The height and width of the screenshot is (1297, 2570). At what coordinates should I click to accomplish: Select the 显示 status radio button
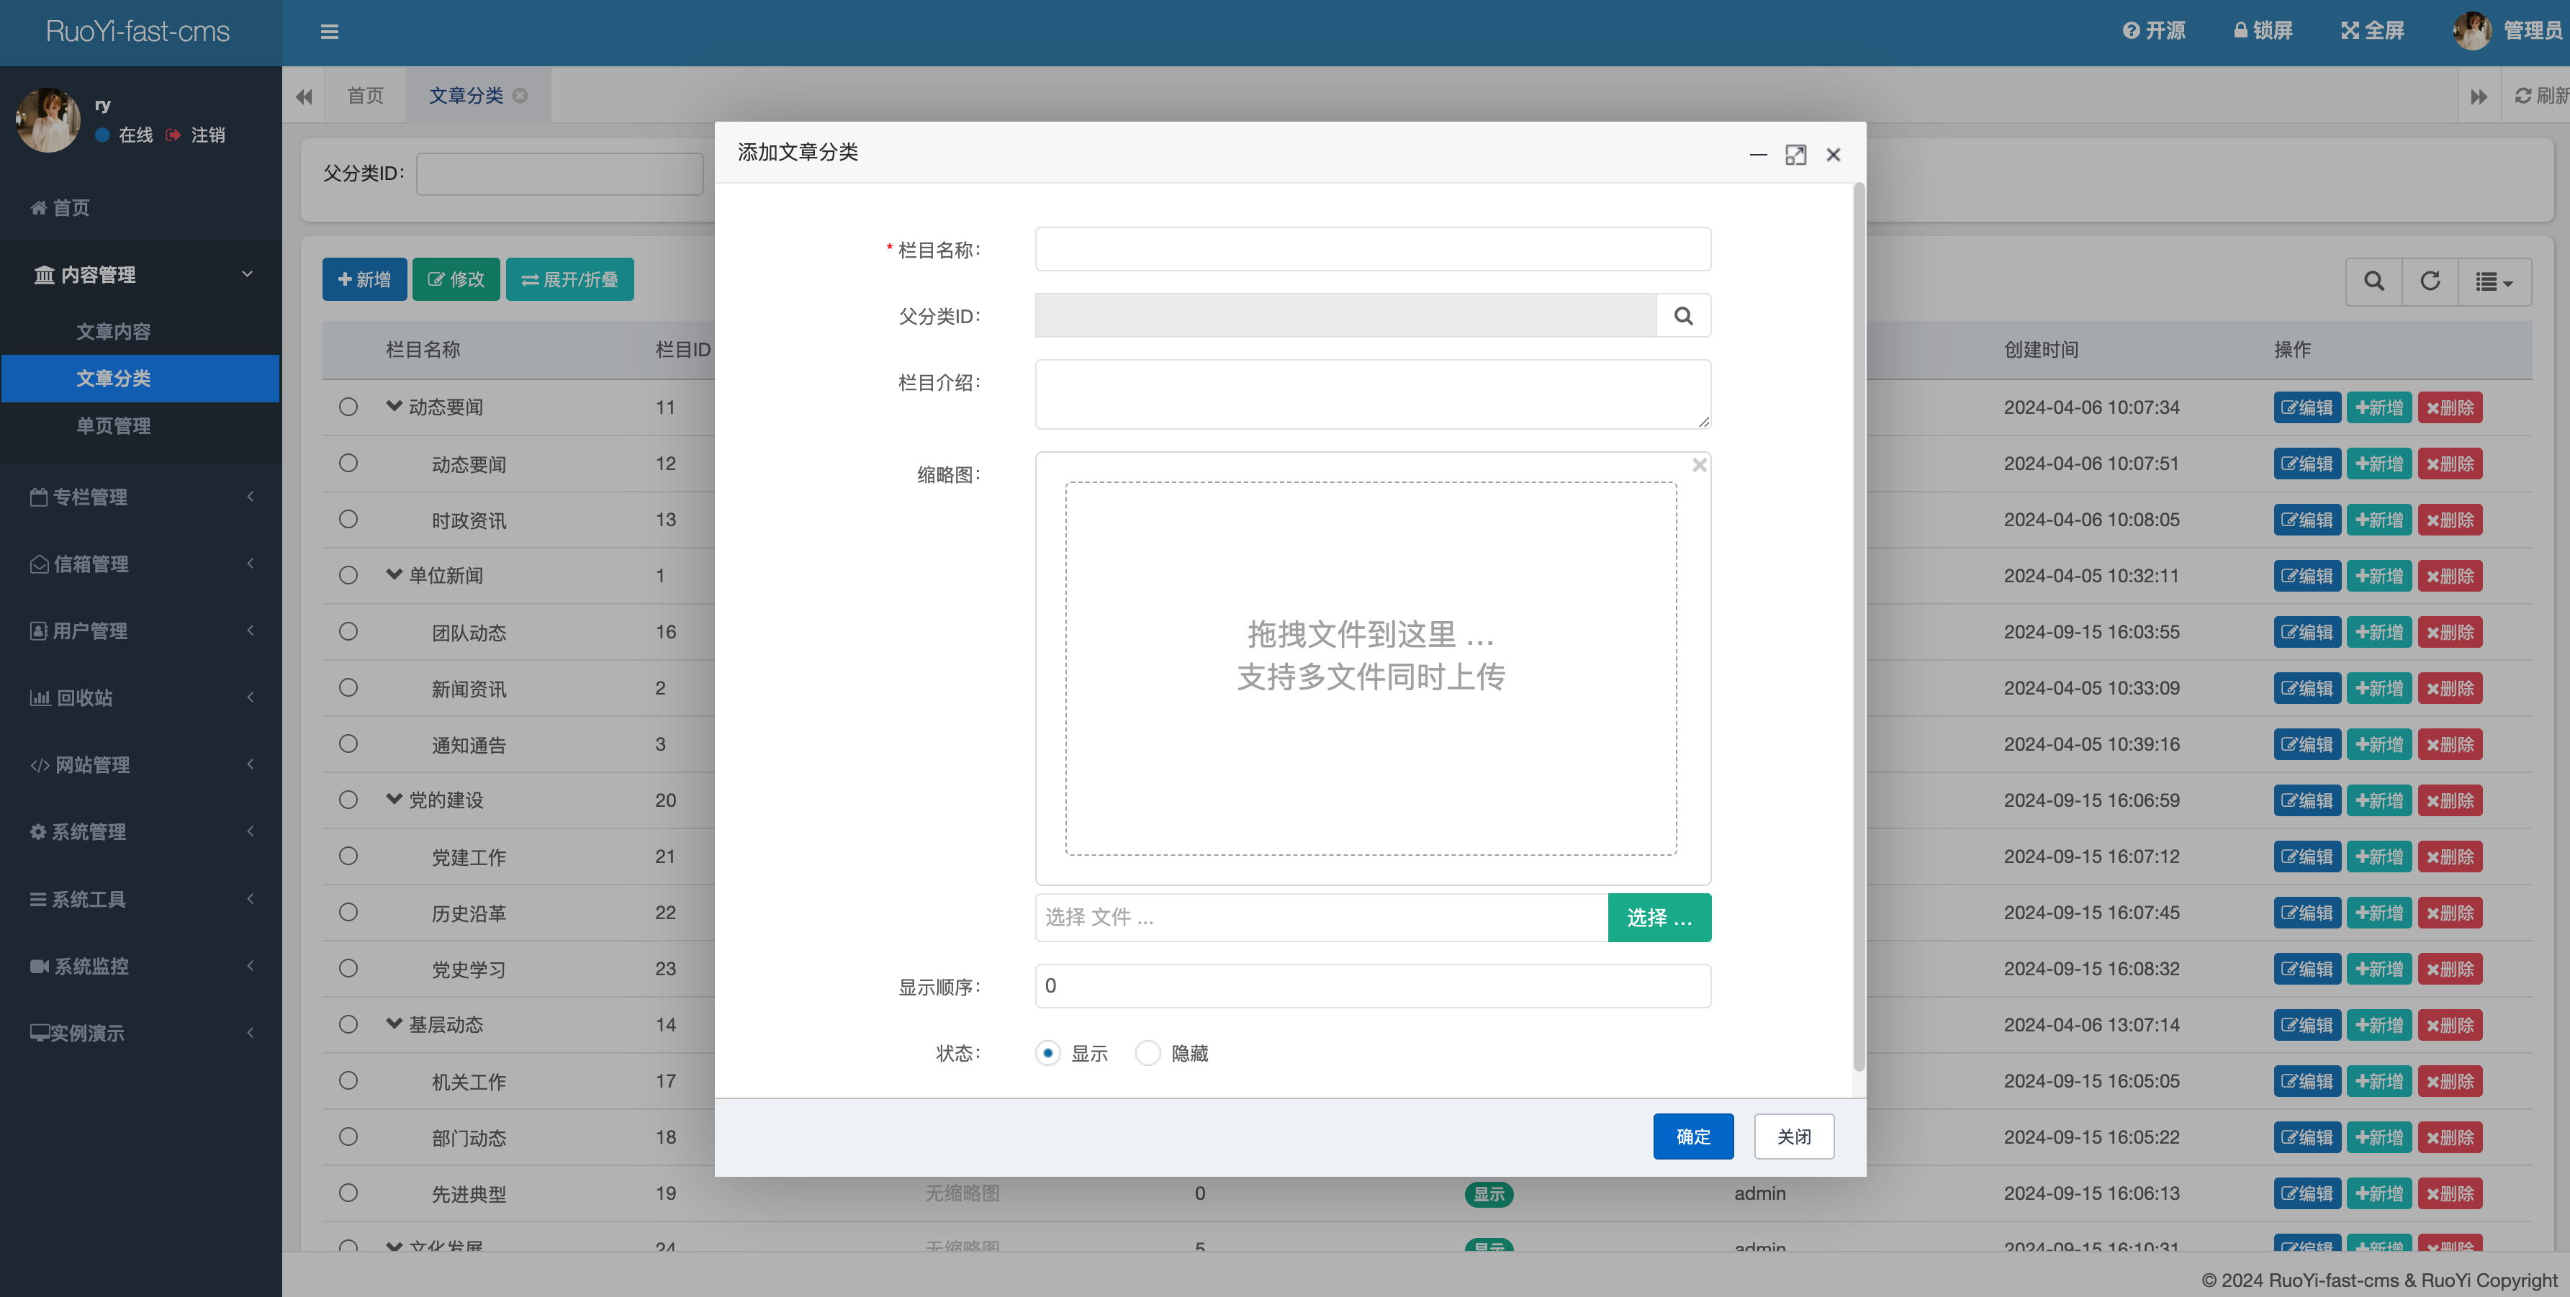pyautogui.click(x=1047, y=1052)
